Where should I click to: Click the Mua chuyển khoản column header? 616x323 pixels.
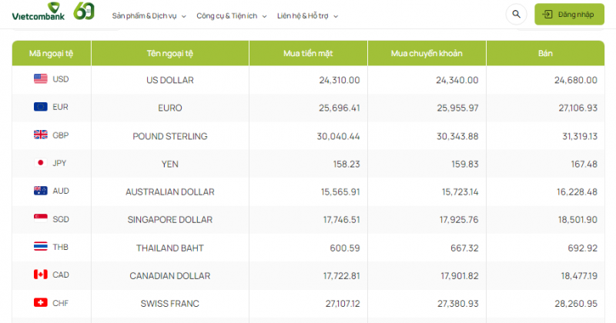point(427,53)
